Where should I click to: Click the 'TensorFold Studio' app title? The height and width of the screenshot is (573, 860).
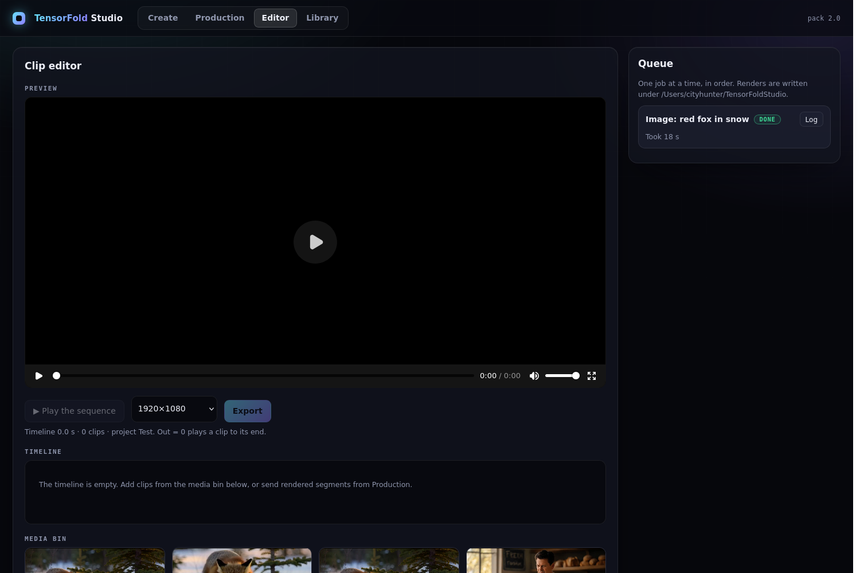point(79,18)
